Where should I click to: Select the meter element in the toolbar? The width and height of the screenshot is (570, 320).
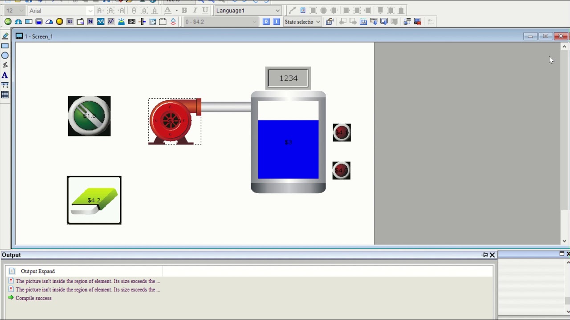point(18,21)
